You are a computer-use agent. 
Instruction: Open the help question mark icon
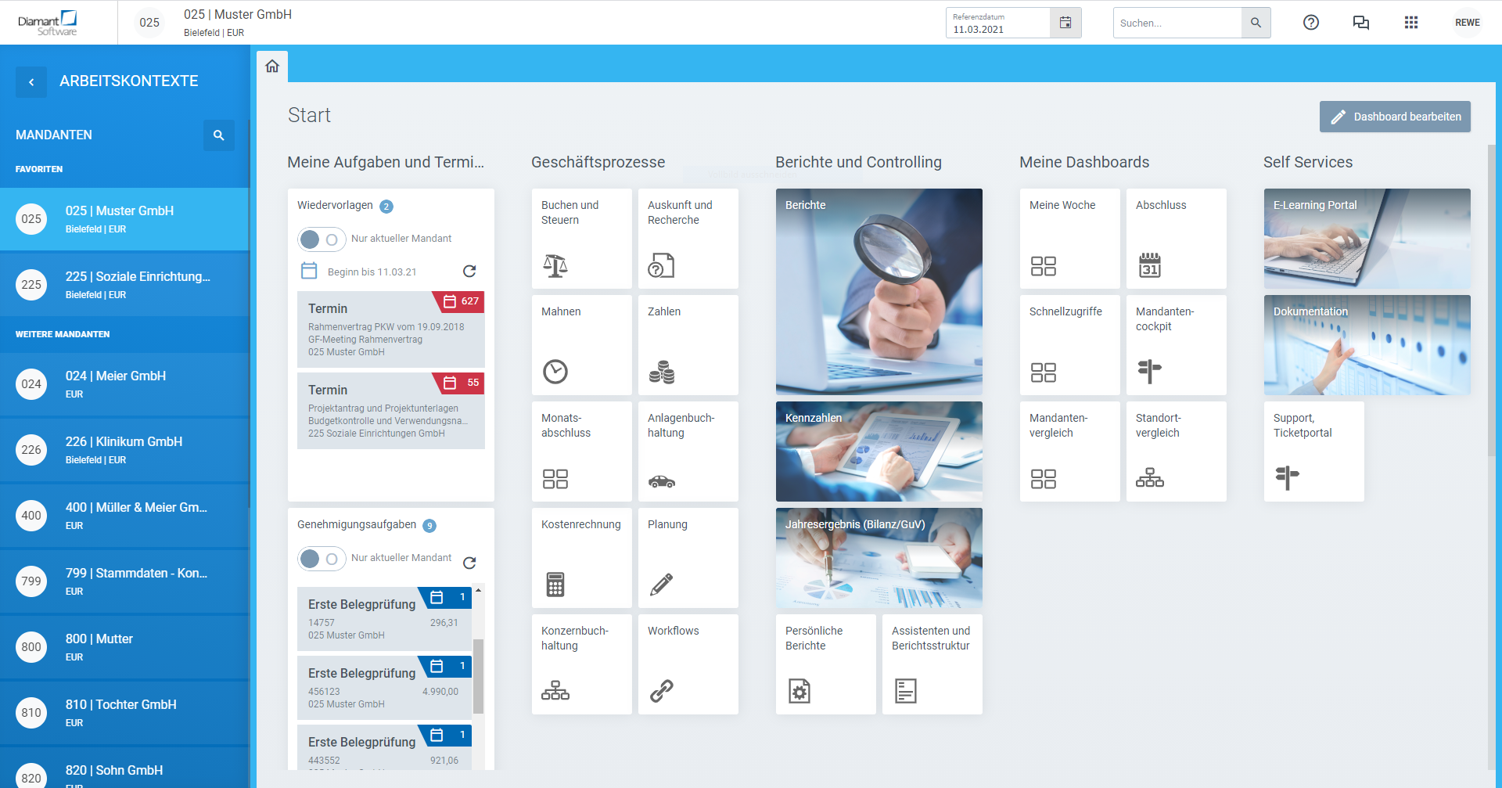pyautogui.click(x=1311, y=23)
